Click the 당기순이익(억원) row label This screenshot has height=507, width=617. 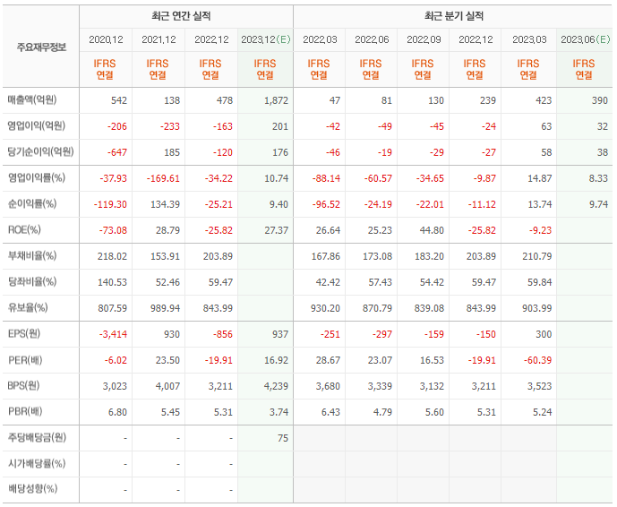(x=40, y=152)
